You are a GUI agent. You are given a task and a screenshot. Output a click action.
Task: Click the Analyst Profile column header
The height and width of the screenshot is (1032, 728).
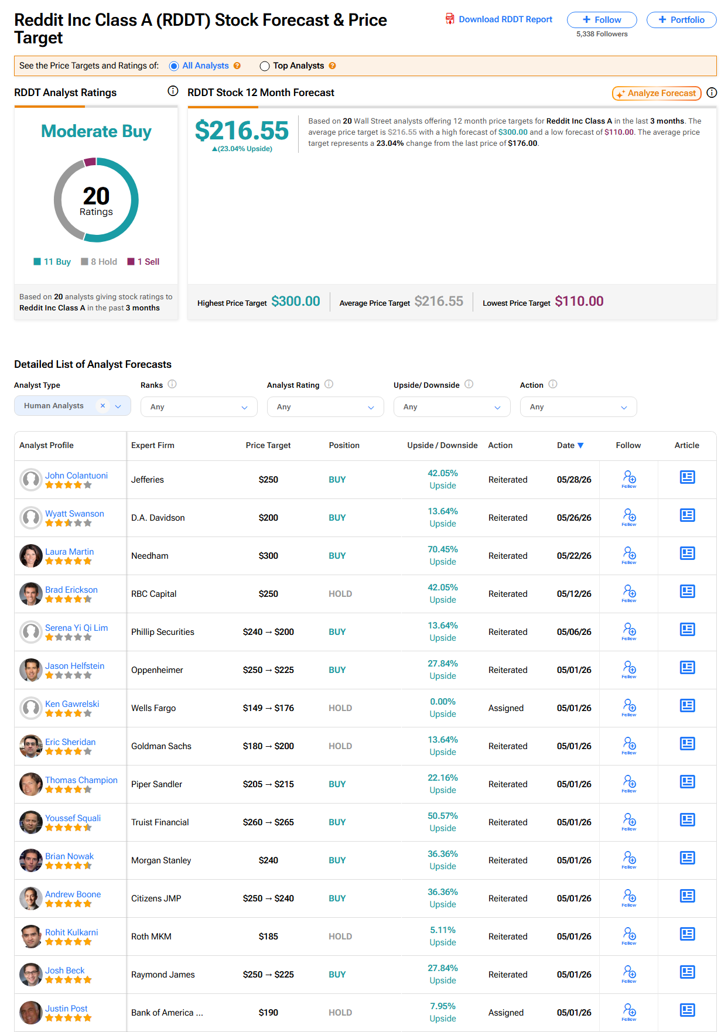pos(46,445)
